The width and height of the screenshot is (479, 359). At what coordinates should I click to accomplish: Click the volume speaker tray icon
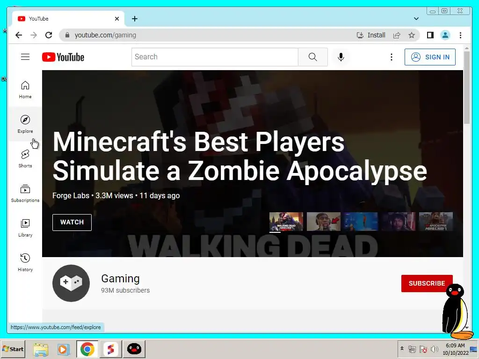pos(434,349)
